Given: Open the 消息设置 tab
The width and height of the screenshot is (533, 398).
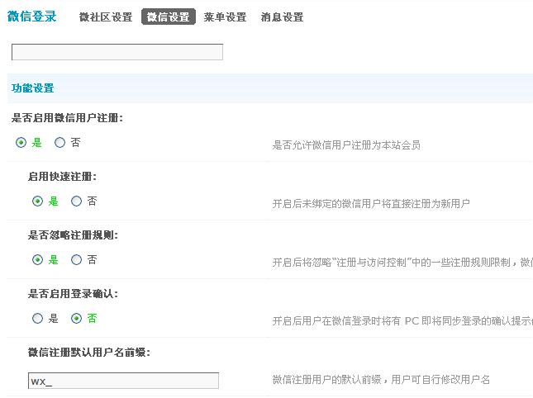Looking at the screenshot, I should coord(282,17).
